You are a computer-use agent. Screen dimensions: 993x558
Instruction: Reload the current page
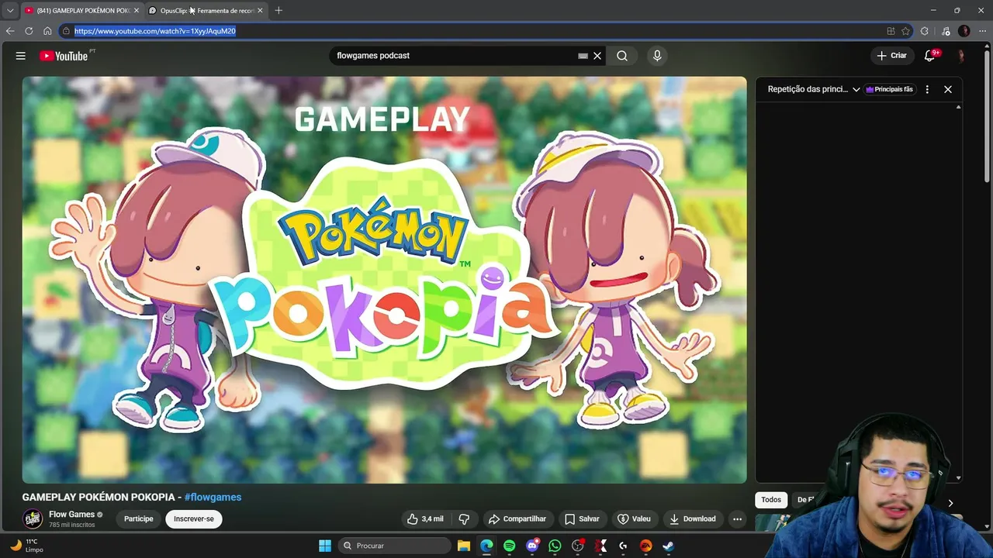pos(29,31)
